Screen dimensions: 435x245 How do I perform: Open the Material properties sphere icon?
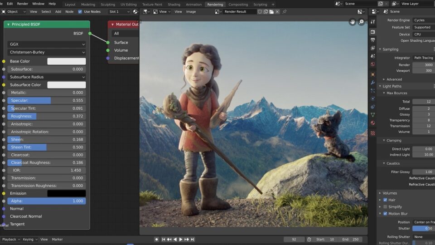point(373,123)
